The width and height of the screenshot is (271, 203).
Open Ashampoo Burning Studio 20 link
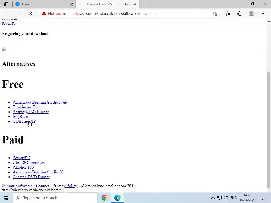38,172
